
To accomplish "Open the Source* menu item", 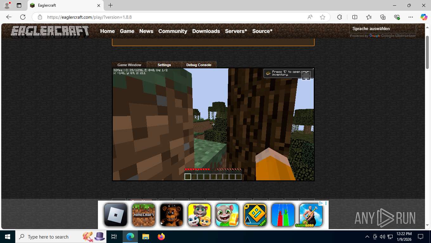I will coord(262,31).
